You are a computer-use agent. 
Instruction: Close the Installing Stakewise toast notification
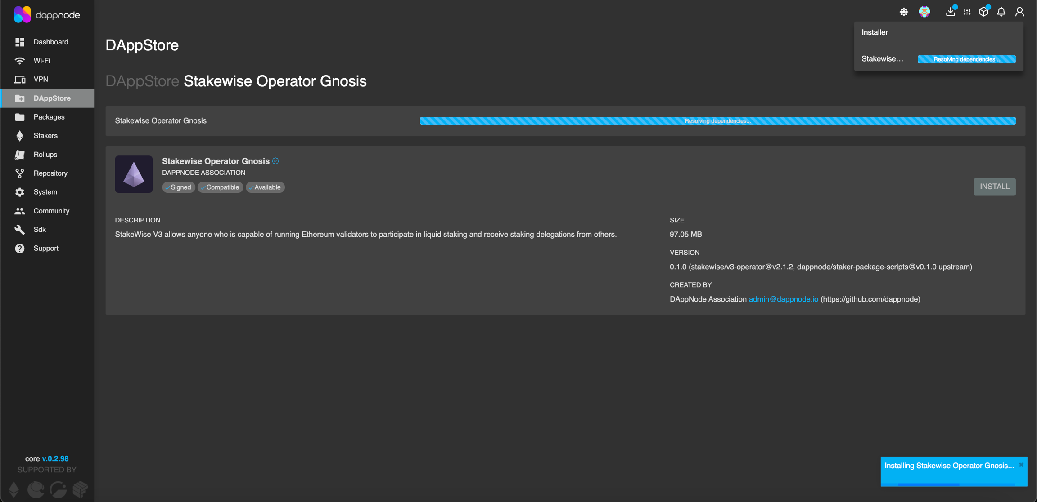click(1021, 465)
